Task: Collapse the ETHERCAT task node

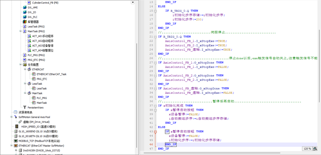Action: [25, 69]
